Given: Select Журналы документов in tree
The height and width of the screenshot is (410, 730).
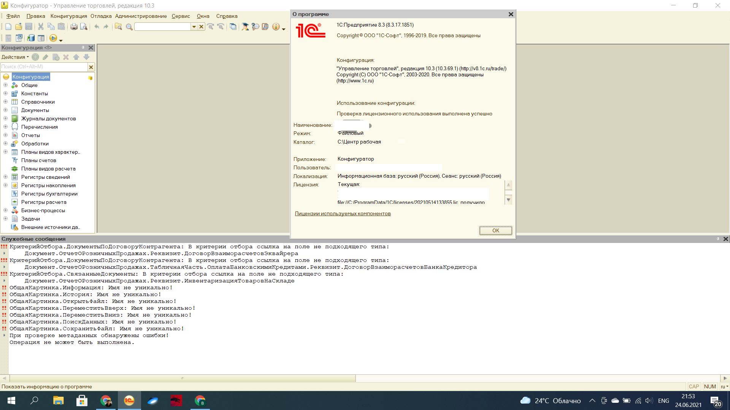Looking at the screenshot, I should click(48, 118).
